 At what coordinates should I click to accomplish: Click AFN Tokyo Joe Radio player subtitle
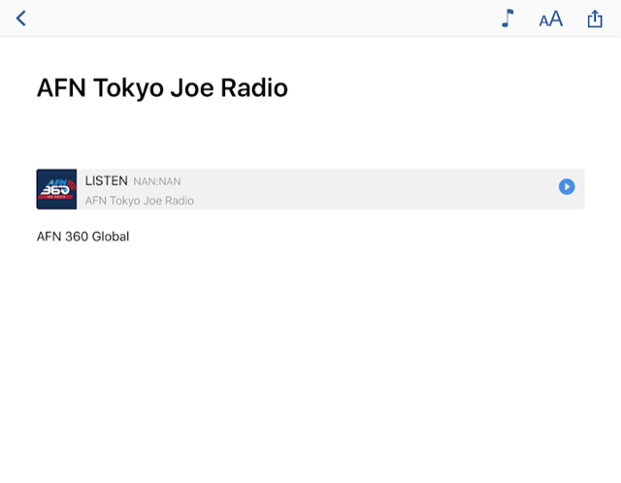140,201
